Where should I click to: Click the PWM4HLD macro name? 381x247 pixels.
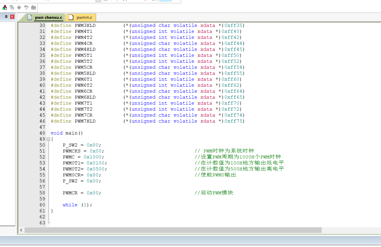pyautogui.click(x=85, y=49)
